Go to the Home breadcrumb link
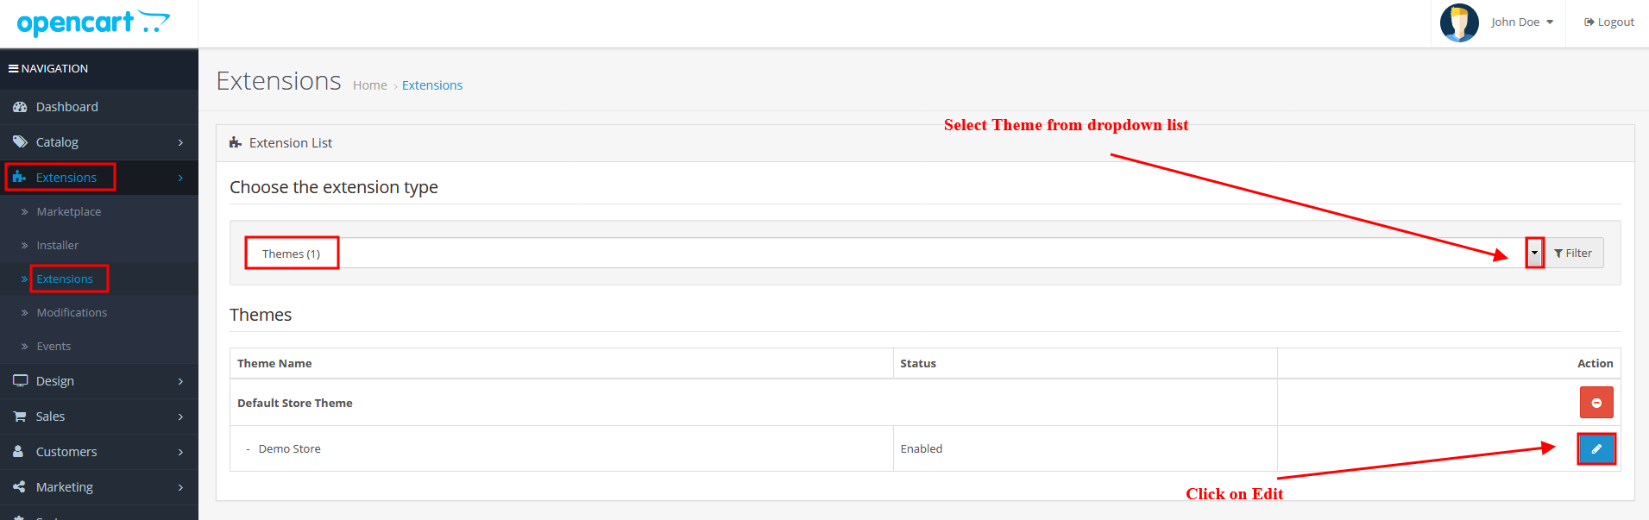 [x=369, y=85]
